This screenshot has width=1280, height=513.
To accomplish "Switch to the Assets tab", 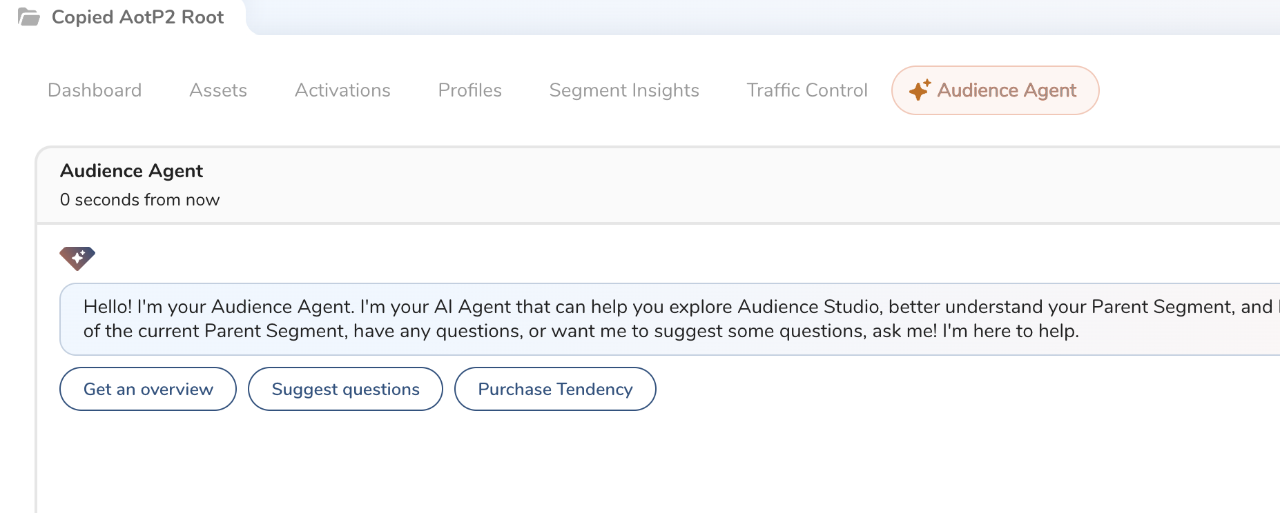I will click(x=218, y=90).
